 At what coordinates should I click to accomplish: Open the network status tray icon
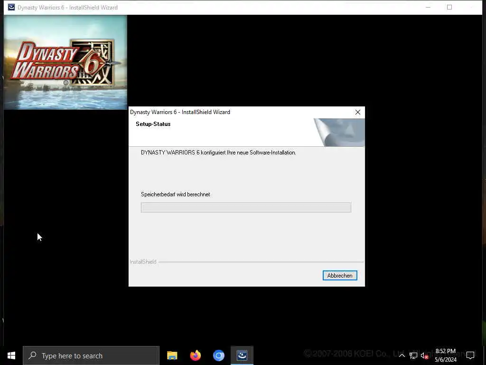tap(413, 355)
